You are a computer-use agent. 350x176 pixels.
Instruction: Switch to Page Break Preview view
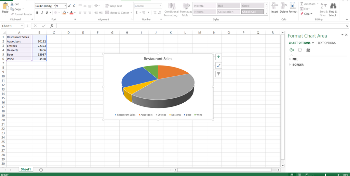tap(307, 174)
